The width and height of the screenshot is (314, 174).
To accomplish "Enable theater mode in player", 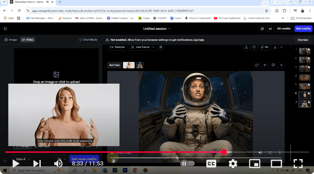I will click(276, 164).
